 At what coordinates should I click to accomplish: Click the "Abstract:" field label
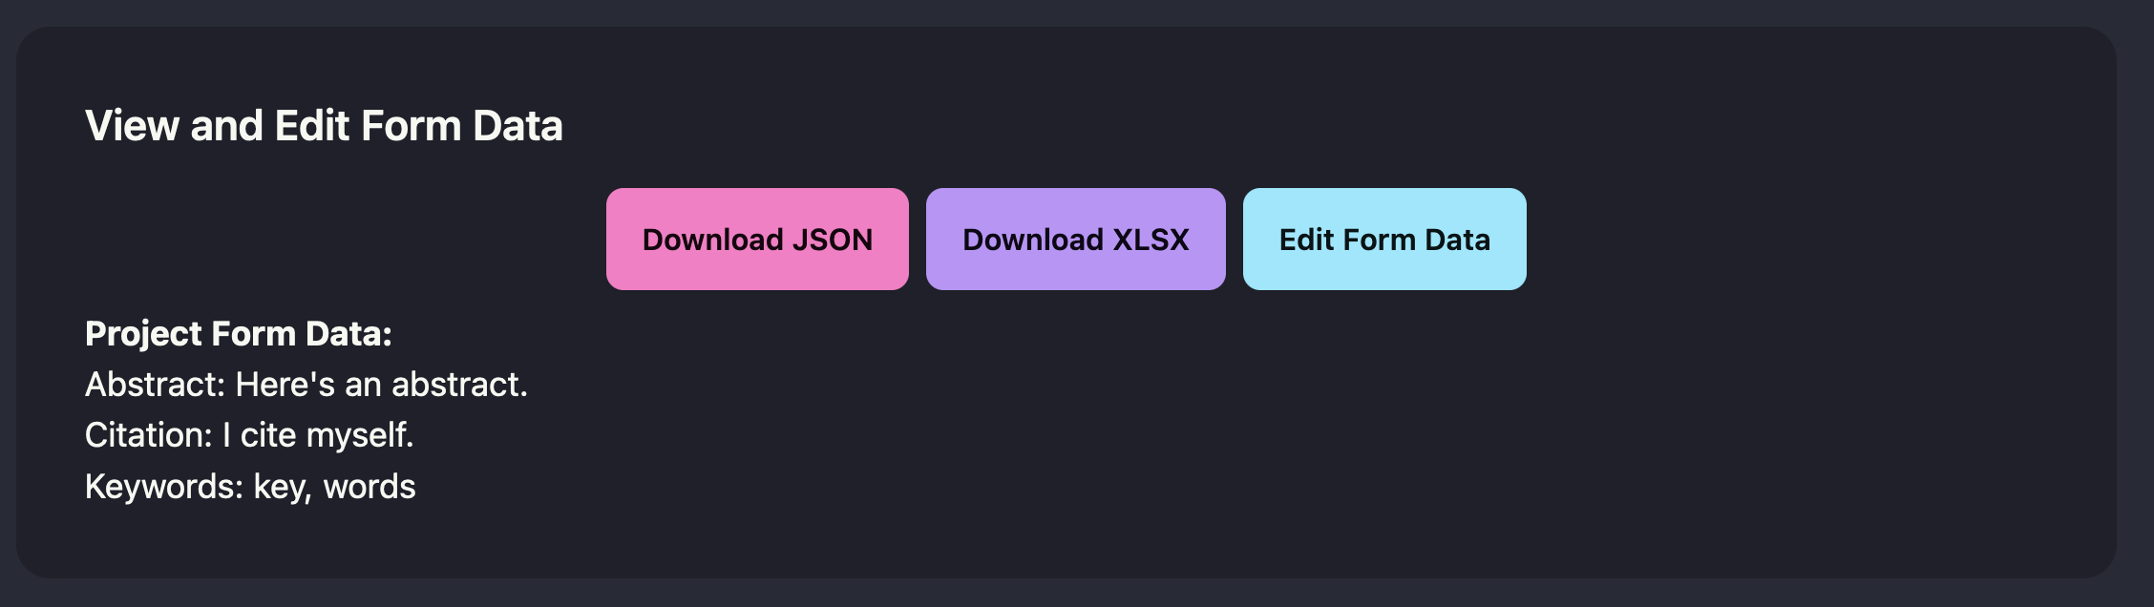tap(155, 385)
